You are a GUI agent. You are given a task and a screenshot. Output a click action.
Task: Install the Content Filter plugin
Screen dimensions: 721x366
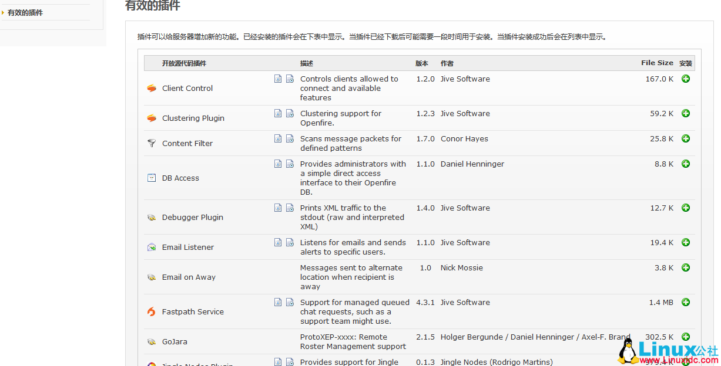(686, 138)
